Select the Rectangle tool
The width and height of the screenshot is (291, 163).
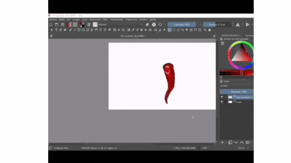point(78,30)
